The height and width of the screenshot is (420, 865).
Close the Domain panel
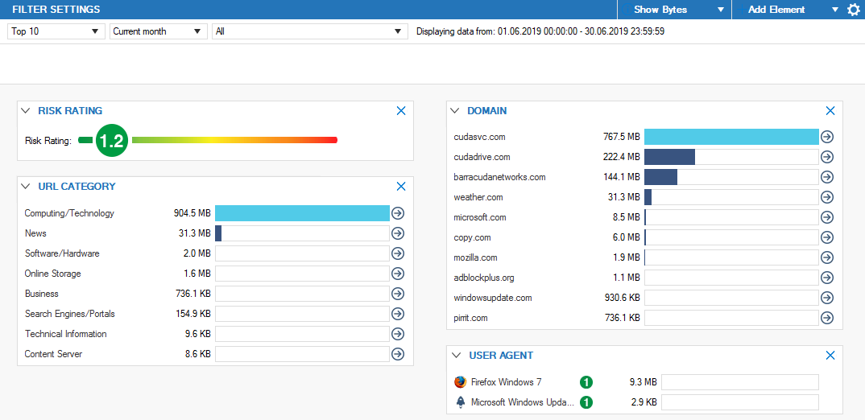(830, 111)
